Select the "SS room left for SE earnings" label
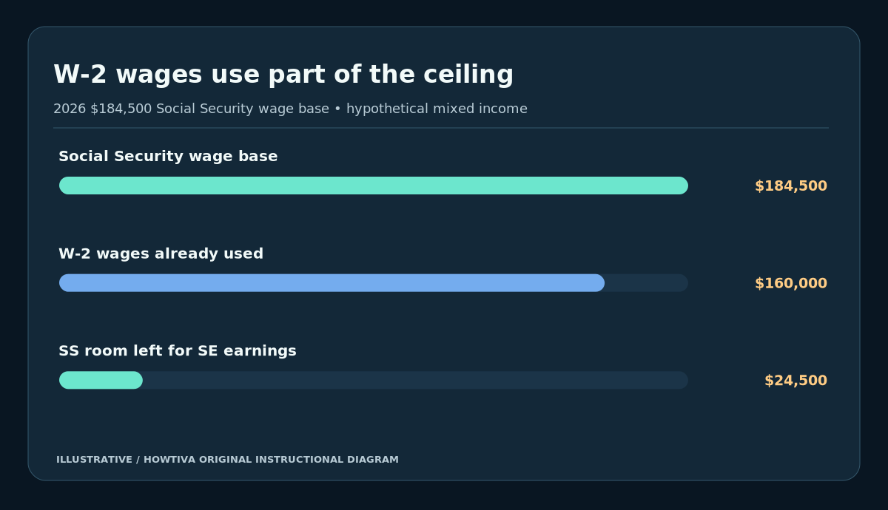888x510 pixels. coord(178,351)
